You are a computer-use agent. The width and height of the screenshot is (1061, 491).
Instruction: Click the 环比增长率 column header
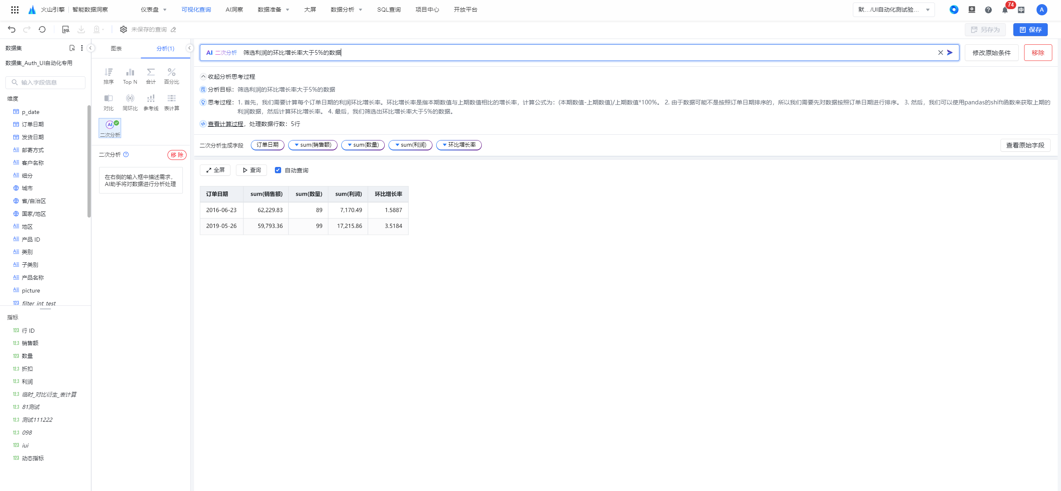click(x=388, y=194)
